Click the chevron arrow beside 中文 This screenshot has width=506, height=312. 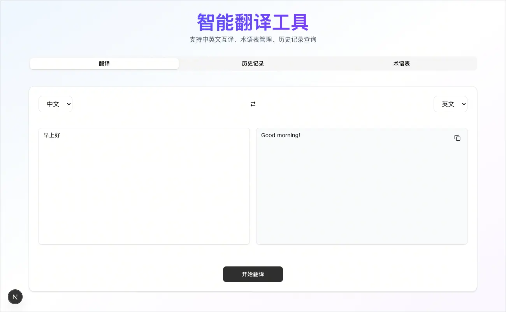(x=69, y=104)
